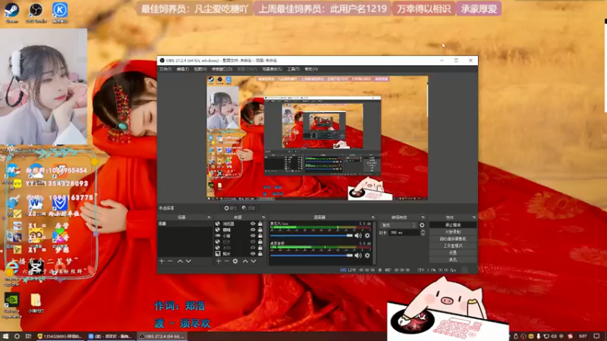
Task: Click the OBS preview canvas
Action: click(x=317, y=138)
